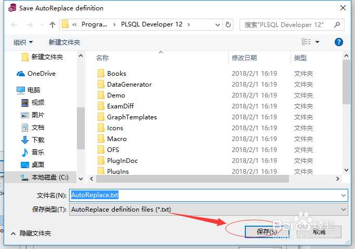Select the Macro folder icon
Screen dimensions: 355x249
101,139
